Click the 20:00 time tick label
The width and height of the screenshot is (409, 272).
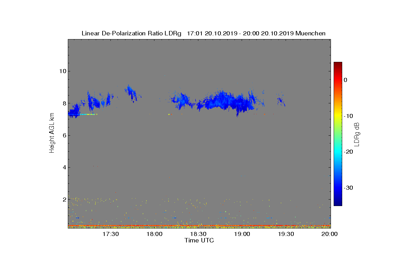pos(330,234)
